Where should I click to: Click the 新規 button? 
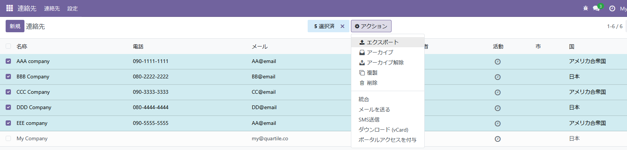(15, 26)
